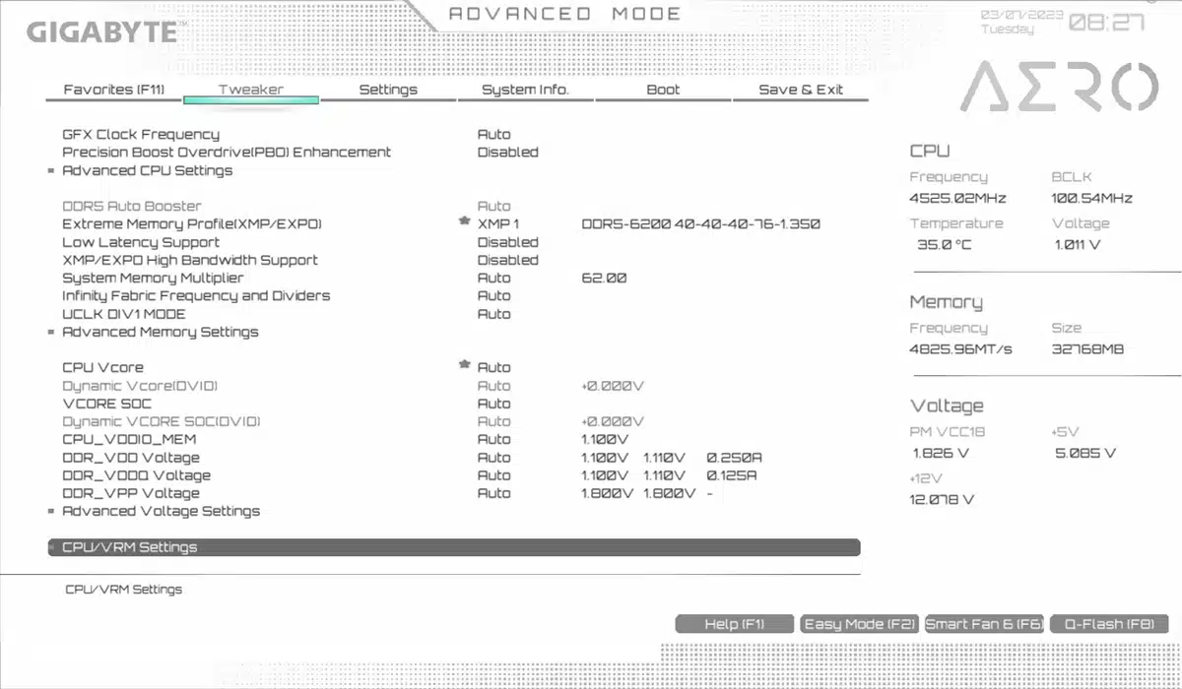Expand Advanced Voltage Settings submenu
Screen dimensions: 1182x689
coord(162,511)
